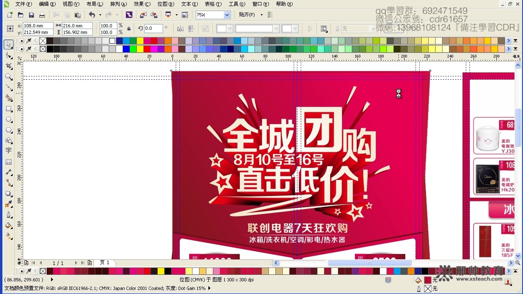Open the 文件(F) menu
The image size is (523, 294).
[23, 4]
